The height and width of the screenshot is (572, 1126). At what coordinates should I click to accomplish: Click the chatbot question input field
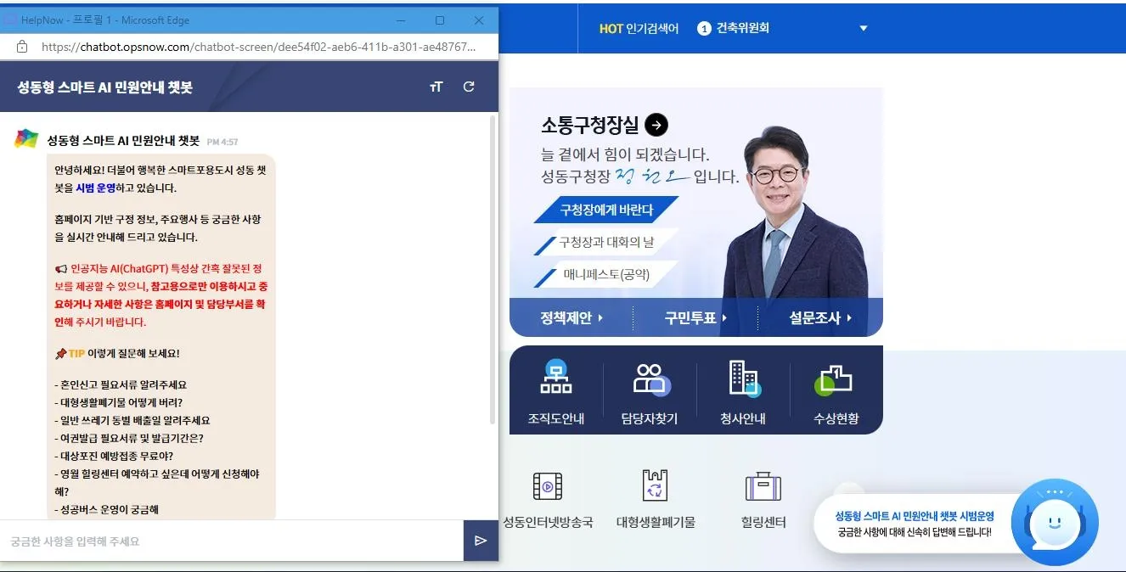pos(231,541)
